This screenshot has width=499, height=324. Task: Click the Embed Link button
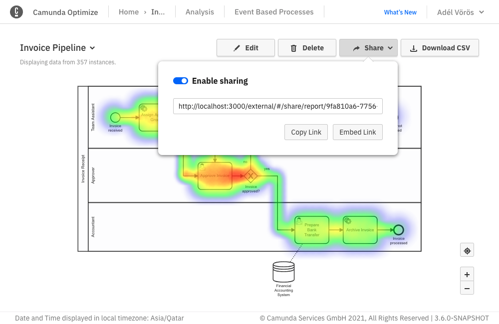(x=358, y=132)
